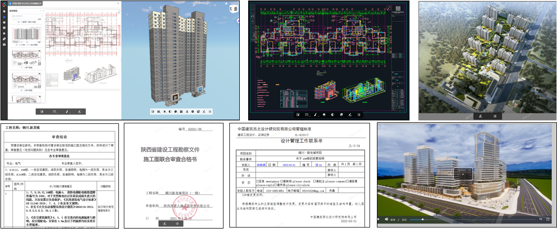Viewport: 557px width, 229px height.
Task: Expand the rectangle tool dropdown arrow in the floor plan toolbar
Action: (58, 113)
